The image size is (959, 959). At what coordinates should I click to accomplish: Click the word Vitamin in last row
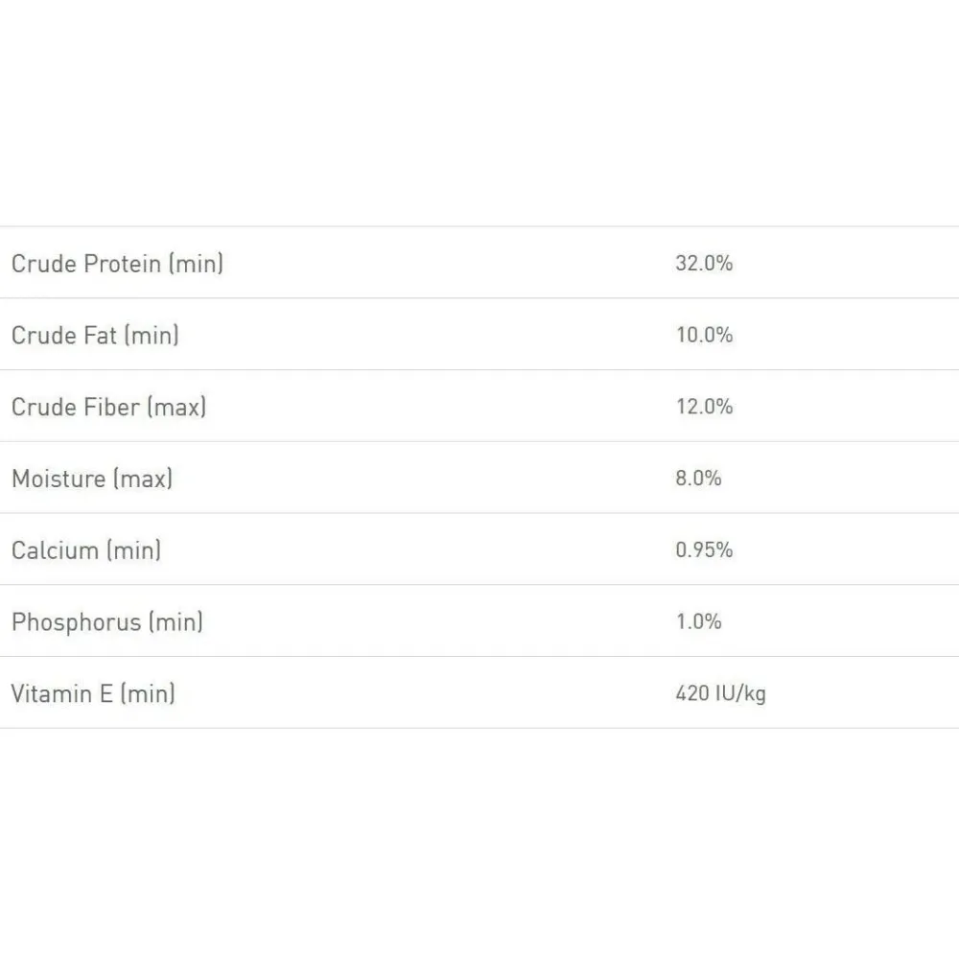coord(52,693)
